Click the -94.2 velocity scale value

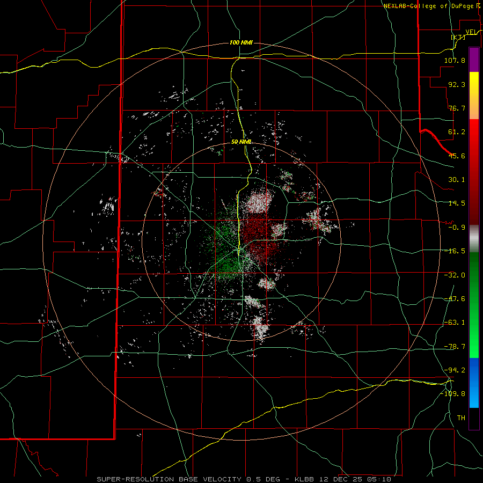tap(455, 370)
